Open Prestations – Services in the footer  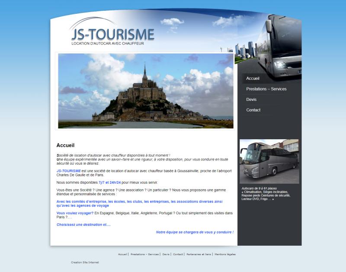tap(144, 255)
